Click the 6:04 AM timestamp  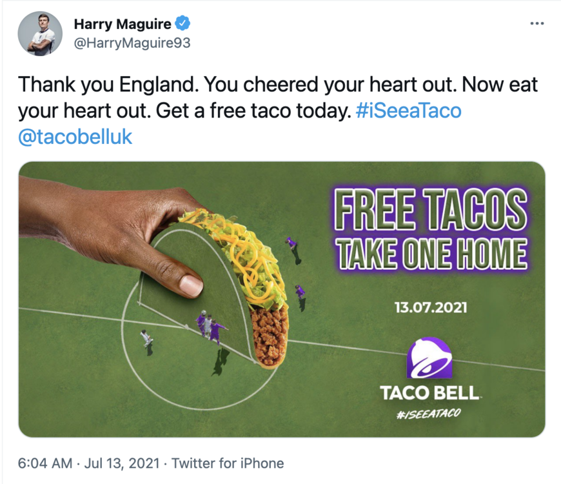[x=45, y=463]
